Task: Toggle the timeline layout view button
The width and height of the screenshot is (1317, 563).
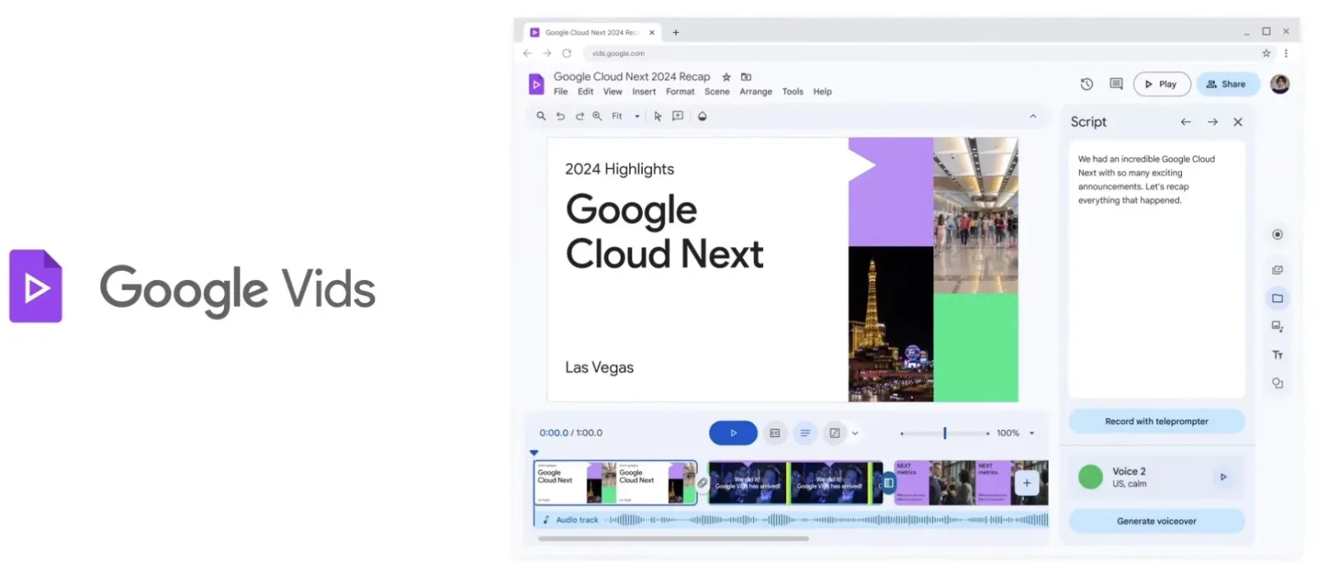Action: pyautogui.click(x=835, y=433)
